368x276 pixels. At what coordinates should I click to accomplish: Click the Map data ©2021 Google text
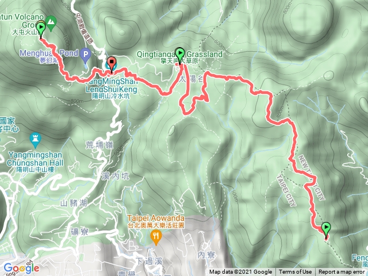tap(240, 272)
